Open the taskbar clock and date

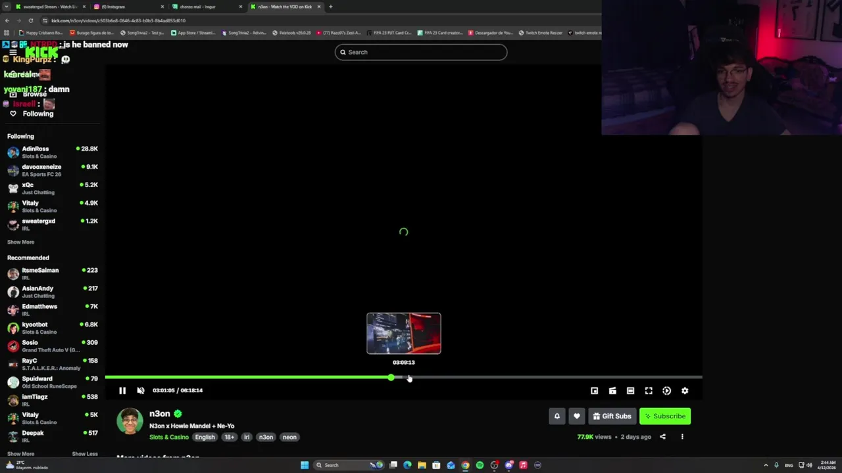[x=827, y=465]
